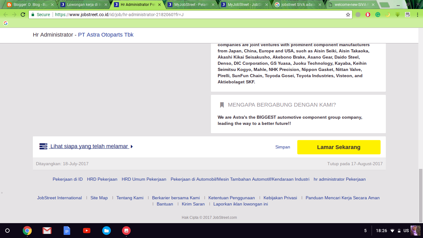Click the US keyboard layout indicator
Screen dimensions: 423x238
click(406, 231)
